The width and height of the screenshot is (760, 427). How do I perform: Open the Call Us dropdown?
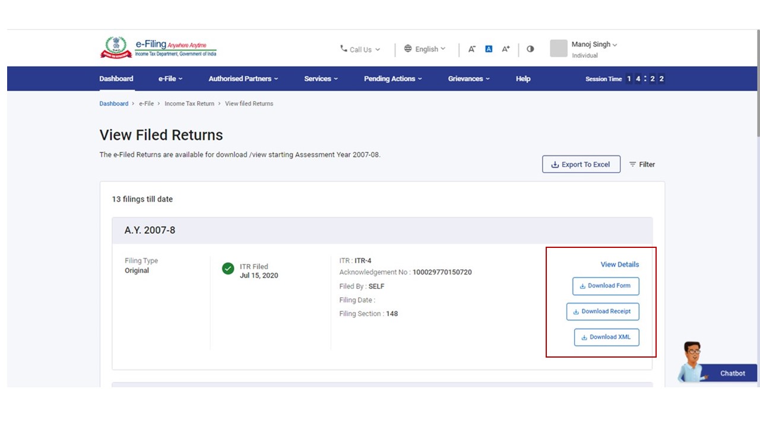[x=360, y=49]
